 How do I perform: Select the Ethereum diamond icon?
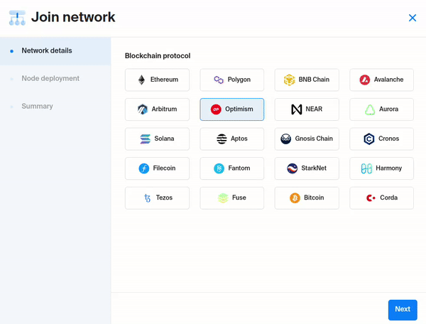point(141,80)
